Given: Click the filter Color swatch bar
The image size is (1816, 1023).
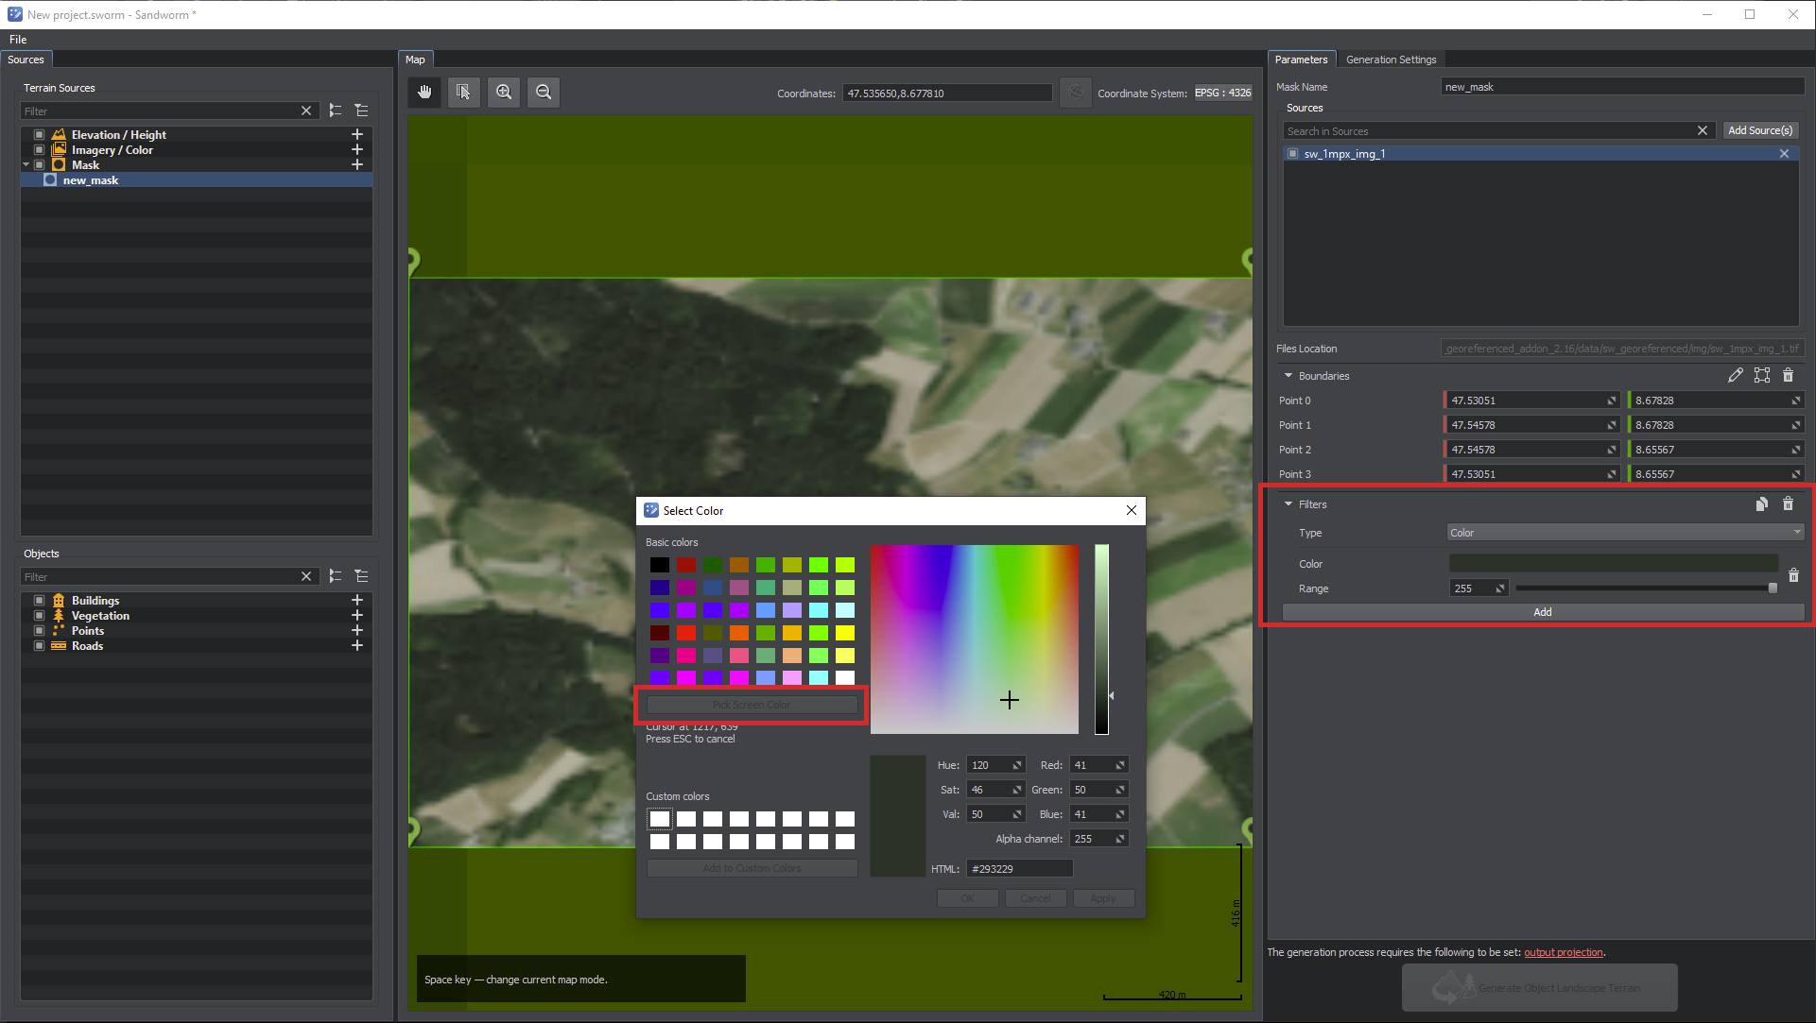Looking at the screenshot, I should (1613, 564).
